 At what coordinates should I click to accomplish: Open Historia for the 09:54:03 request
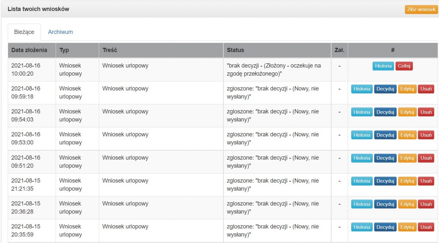(x=362, y=112)
